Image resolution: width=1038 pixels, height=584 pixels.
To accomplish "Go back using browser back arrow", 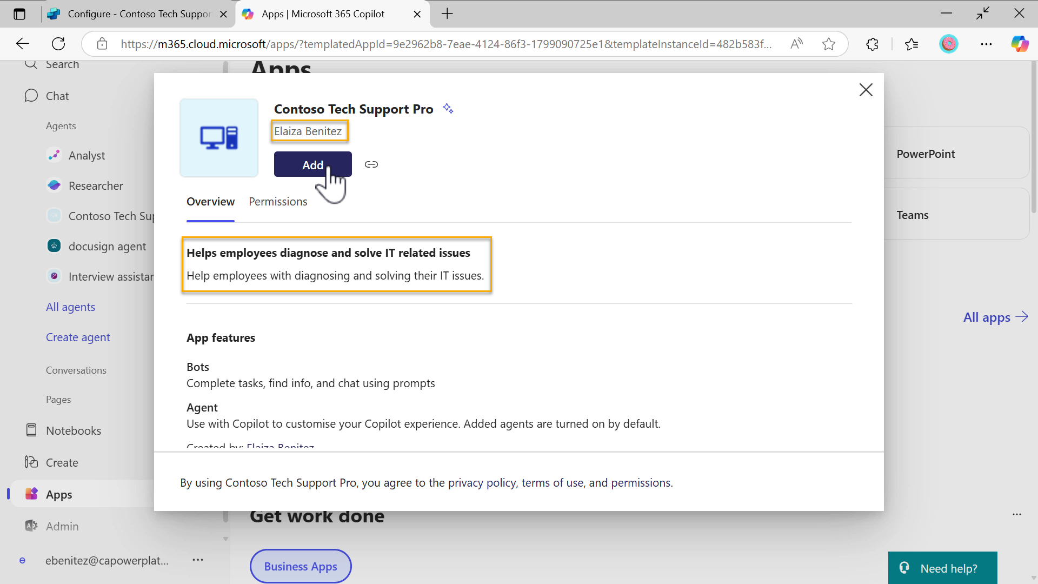I will click(23, 44).
